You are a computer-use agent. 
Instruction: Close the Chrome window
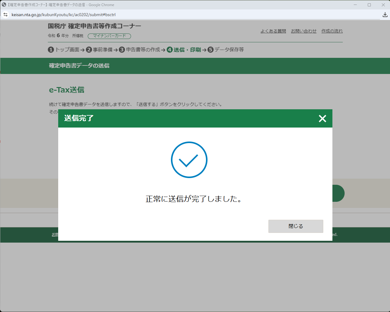383,5
